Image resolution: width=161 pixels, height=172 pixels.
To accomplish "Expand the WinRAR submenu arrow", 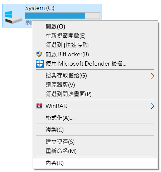I will pyautogui.click(x=153, y=106).
